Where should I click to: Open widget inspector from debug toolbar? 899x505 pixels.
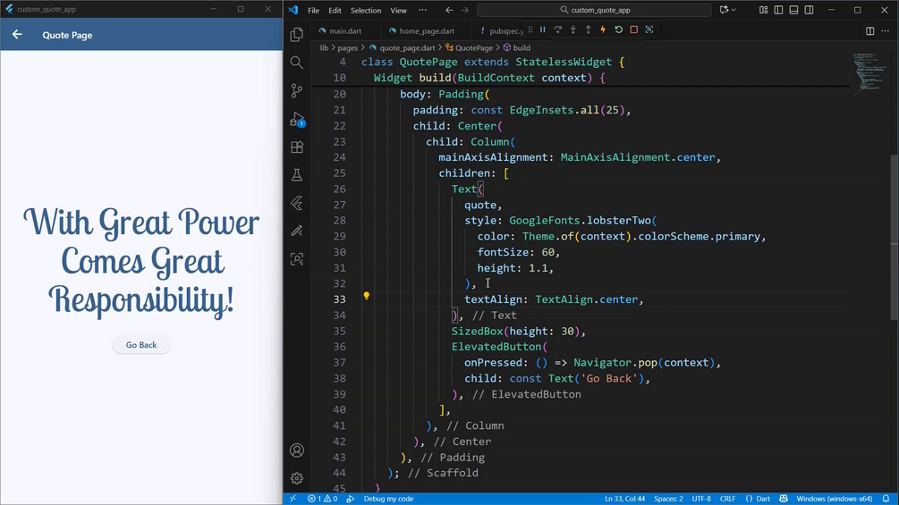pos(649,29)
